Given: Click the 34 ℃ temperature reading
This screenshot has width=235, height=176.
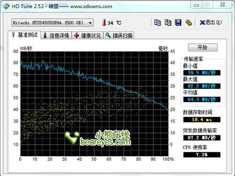Looking at the screenshot, I should (x=114, y=23).
